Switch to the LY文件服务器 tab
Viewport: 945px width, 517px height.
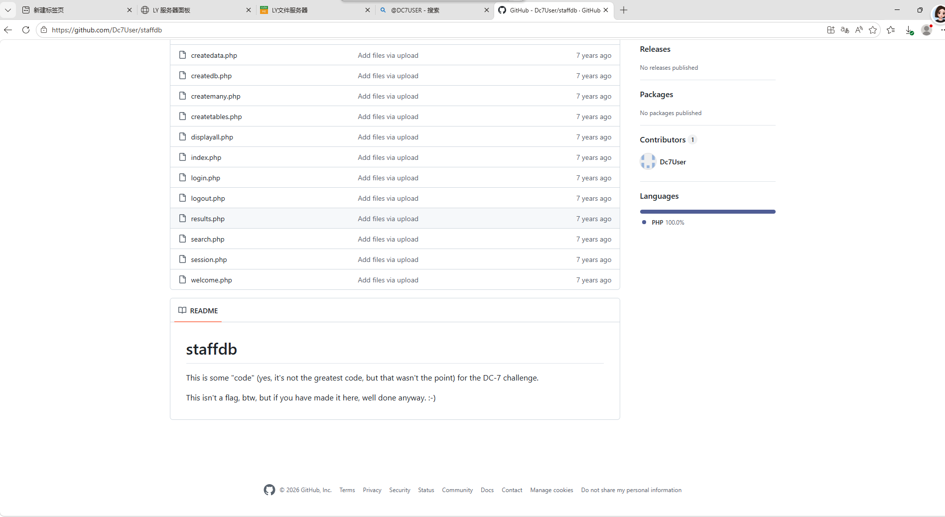click(x=315, y=10)
